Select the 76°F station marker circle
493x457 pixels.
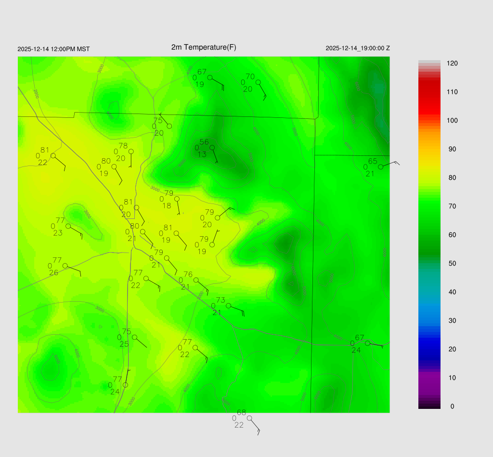pos(196,280)
